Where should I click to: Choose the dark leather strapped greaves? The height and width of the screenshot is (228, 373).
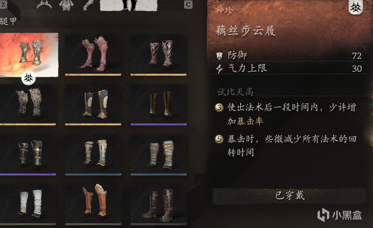[x=28, y=155]
